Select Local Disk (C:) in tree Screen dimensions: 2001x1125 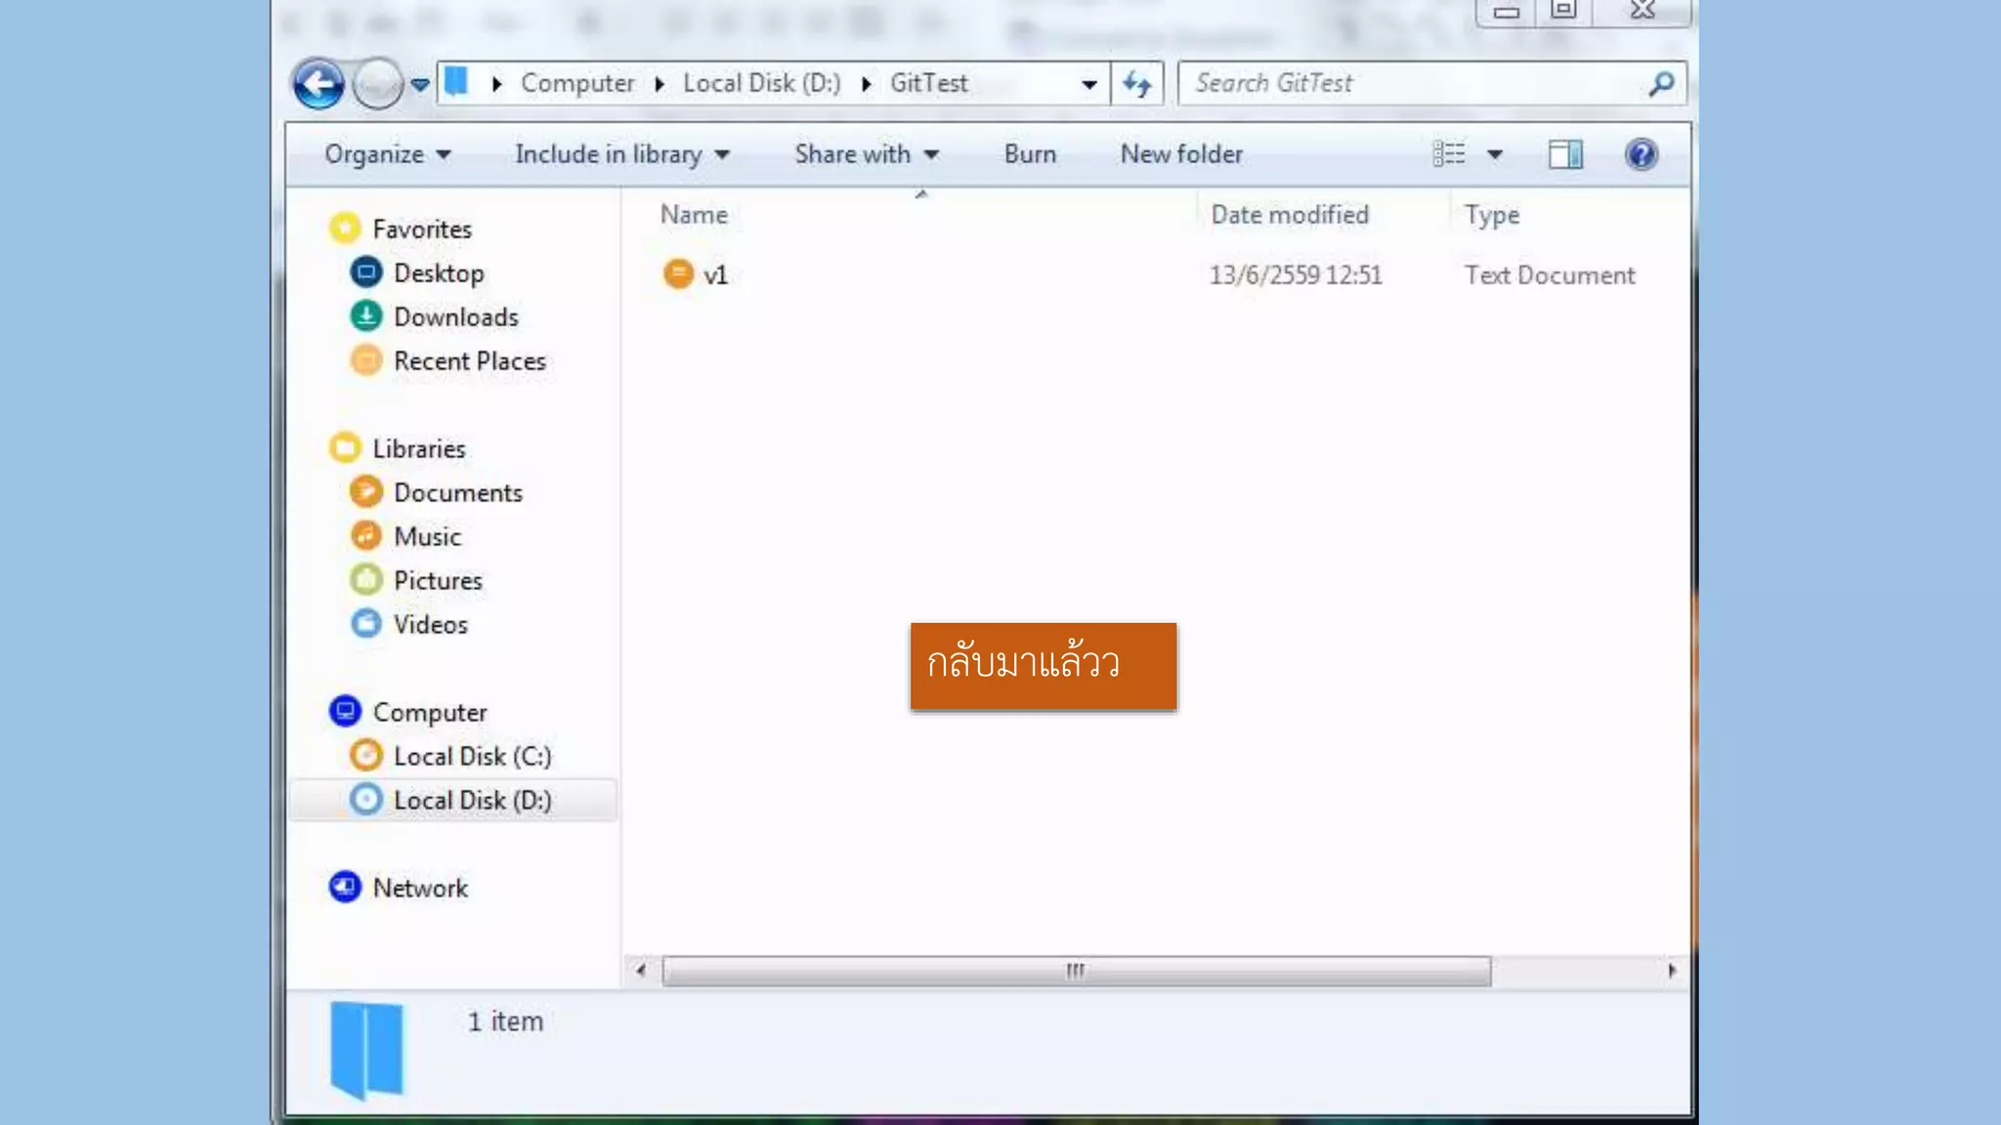pyautogui.click(x=472, y=756)
